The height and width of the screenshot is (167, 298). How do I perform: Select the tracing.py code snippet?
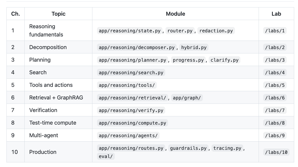pyautogui.click(x=227, y=148)
